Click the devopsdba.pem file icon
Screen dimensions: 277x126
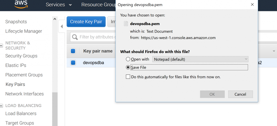click(x=126, y=24)
